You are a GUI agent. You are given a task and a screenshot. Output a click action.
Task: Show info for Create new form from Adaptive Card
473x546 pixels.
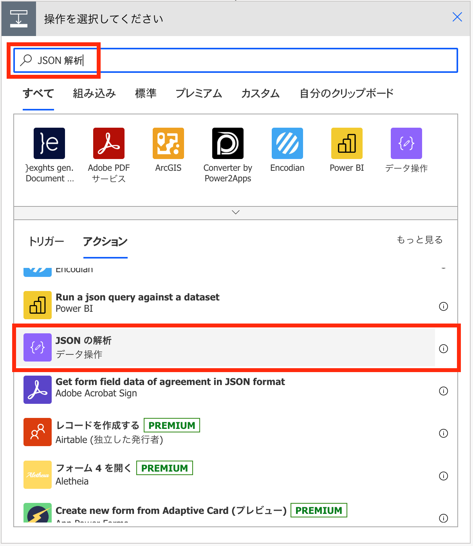click(x=444, y=518)
